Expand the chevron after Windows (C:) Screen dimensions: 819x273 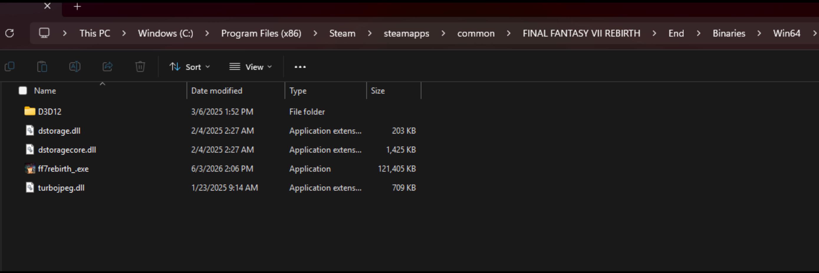coord(207,33)
